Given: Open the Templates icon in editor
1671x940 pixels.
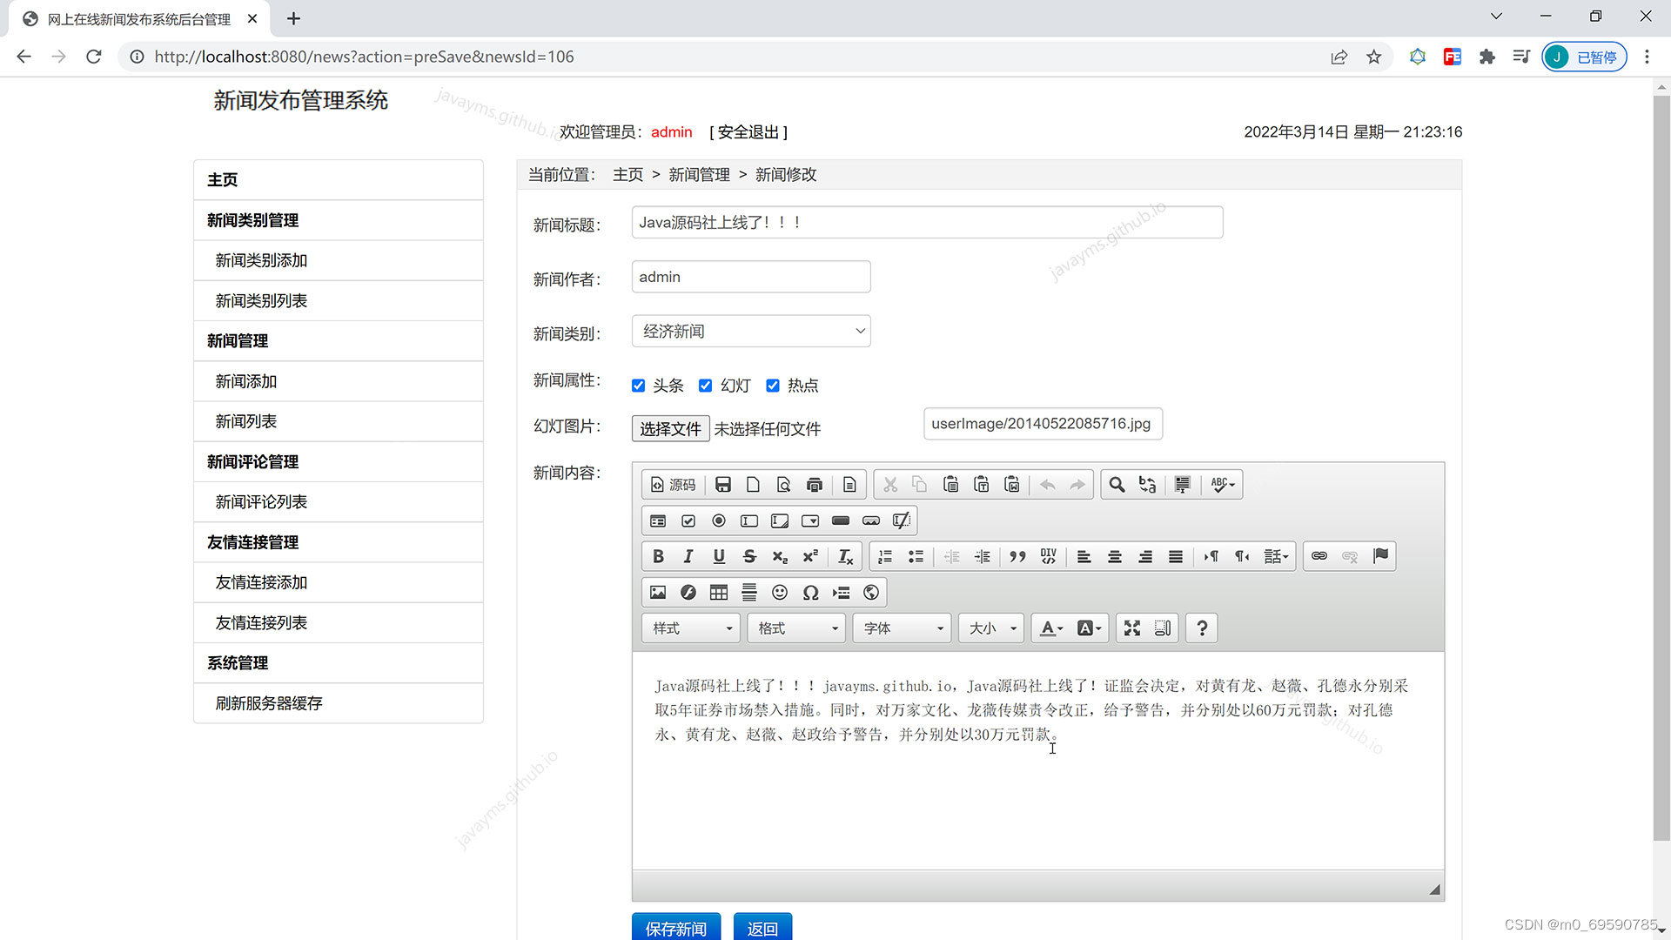Looking at the screenshot, I should click(x=849, y=485).
